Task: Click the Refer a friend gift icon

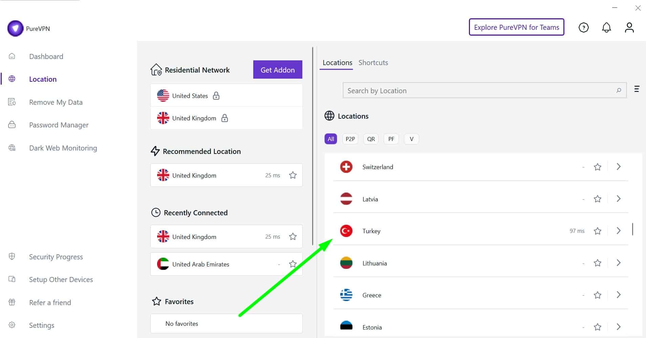Action: click(x=12, y=302)
